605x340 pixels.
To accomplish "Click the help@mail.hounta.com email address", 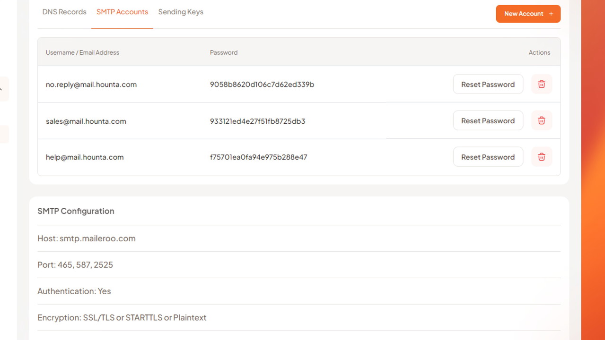I will [x=85, y=157].
